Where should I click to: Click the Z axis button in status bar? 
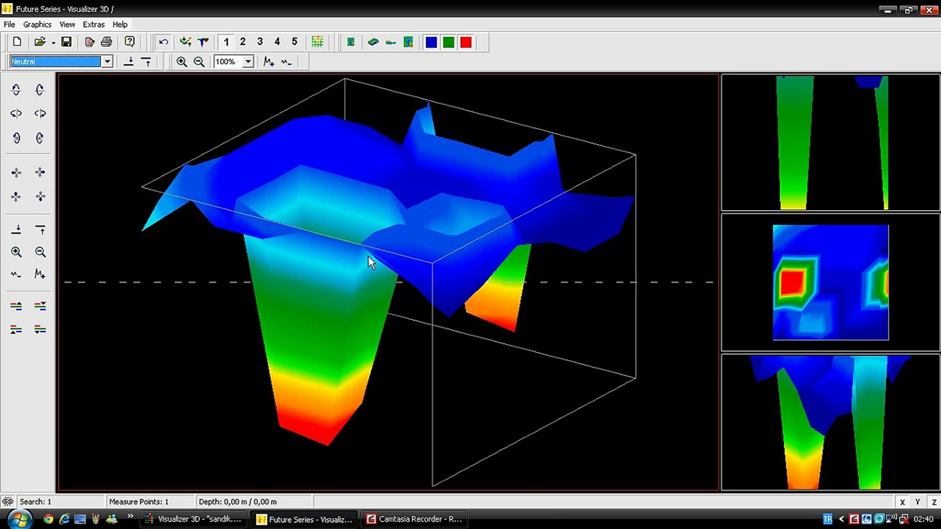[934, 502]
